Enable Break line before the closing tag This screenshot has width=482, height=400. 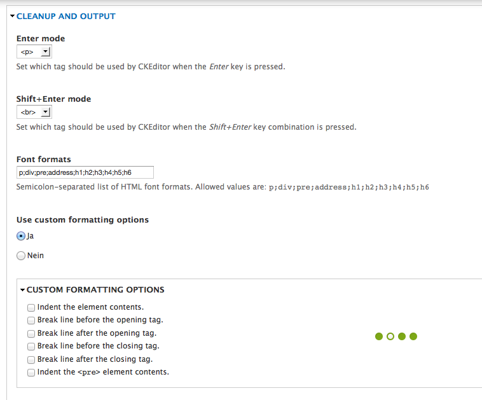[31, 347]
